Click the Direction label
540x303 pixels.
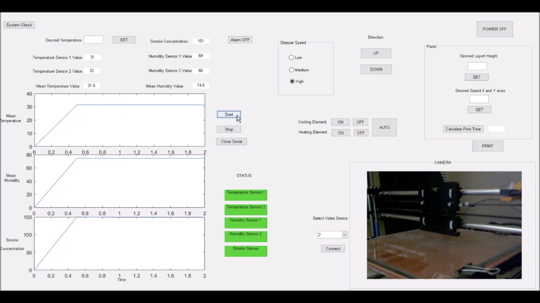tap(376, 37)
